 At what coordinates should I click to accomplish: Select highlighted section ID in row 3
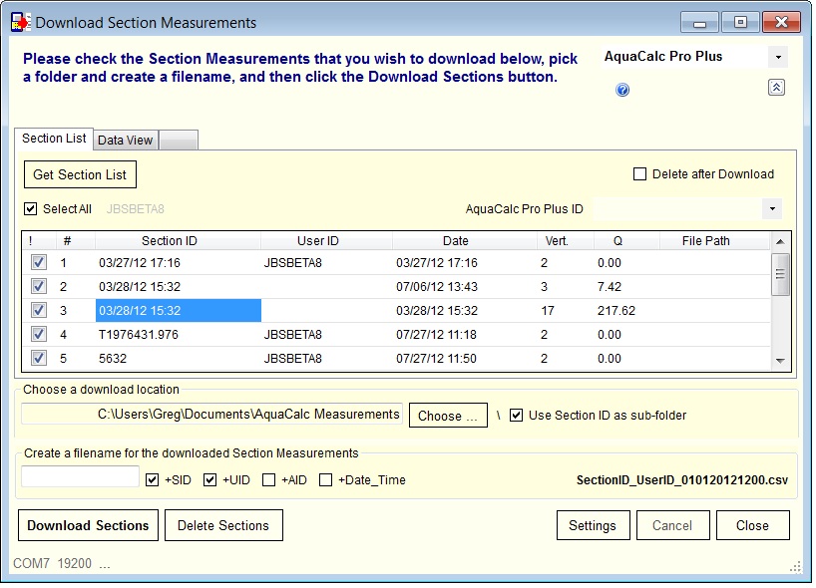(x=178, y=310)
